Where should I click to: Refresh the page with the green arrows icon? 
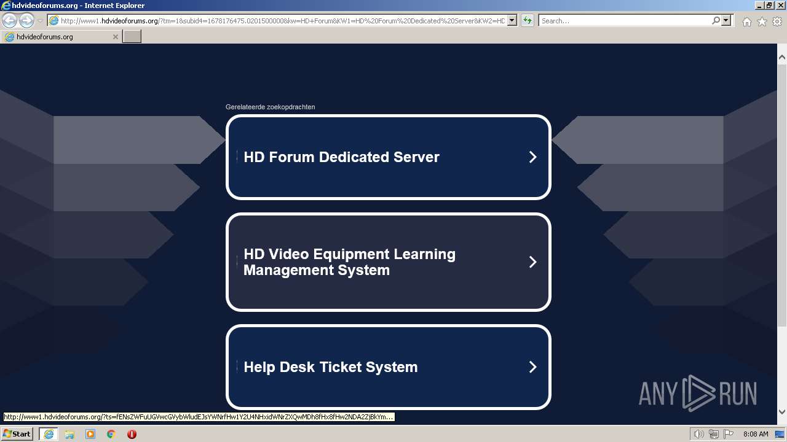pos(527,21)
